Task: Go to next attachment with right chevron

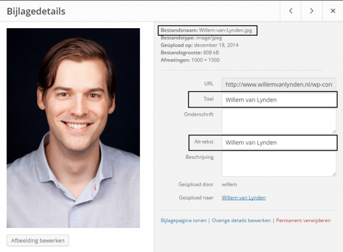Action: pos(312,11)
